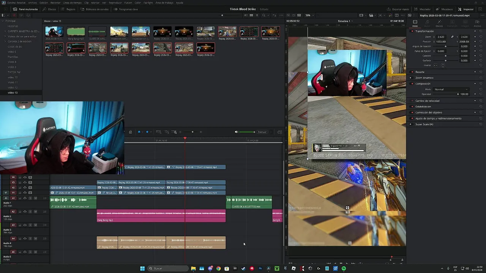
Task: Enable Zoom dinámico switch
Action: coord(410,78)
